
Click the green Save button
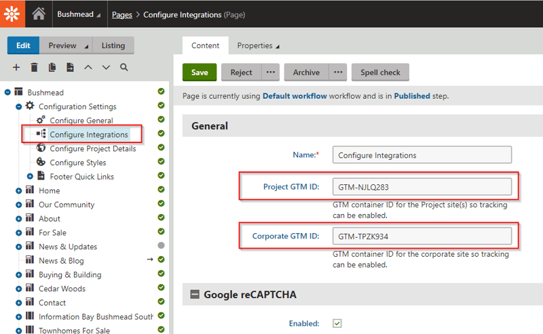[200, 72]
